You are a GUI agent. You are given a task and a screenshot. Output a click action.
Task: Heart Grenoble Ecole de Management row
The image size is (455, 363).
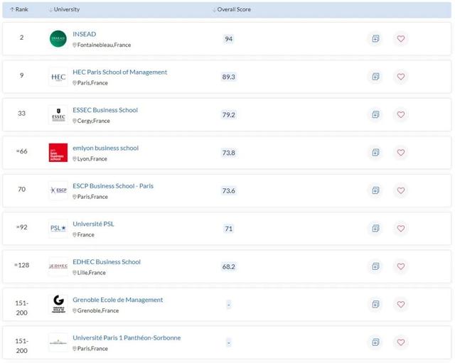(401, 305)
